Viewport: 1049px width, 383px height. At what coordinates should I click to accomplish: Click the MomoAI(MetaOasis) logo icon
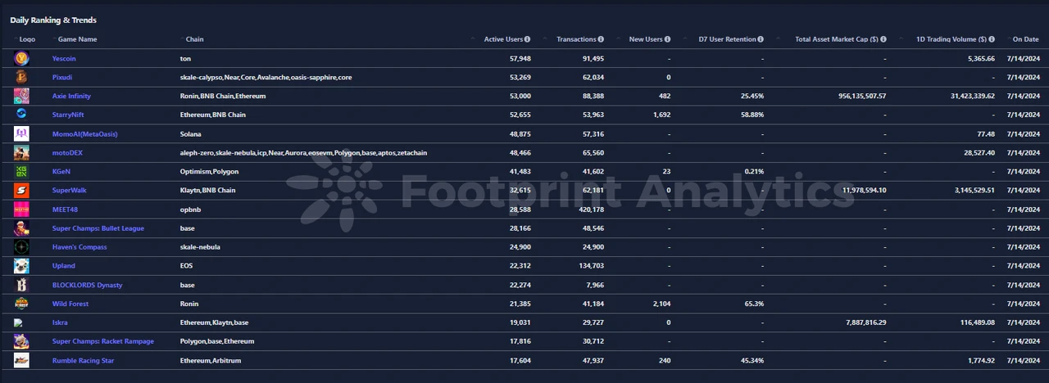tap(22, 133)
